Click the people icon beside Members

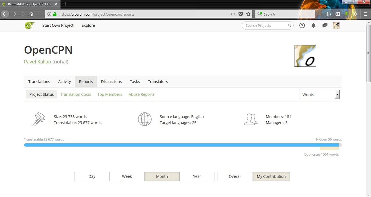point(251,119)
